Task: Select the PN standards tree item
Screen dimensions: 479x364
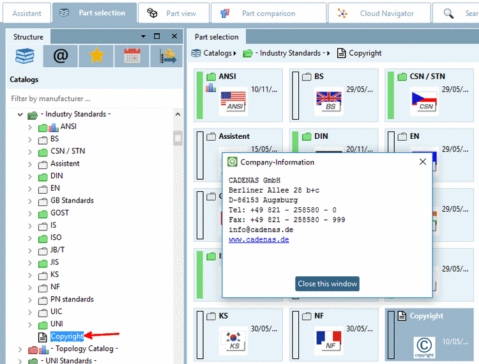Action: click(x=72, y=299)
